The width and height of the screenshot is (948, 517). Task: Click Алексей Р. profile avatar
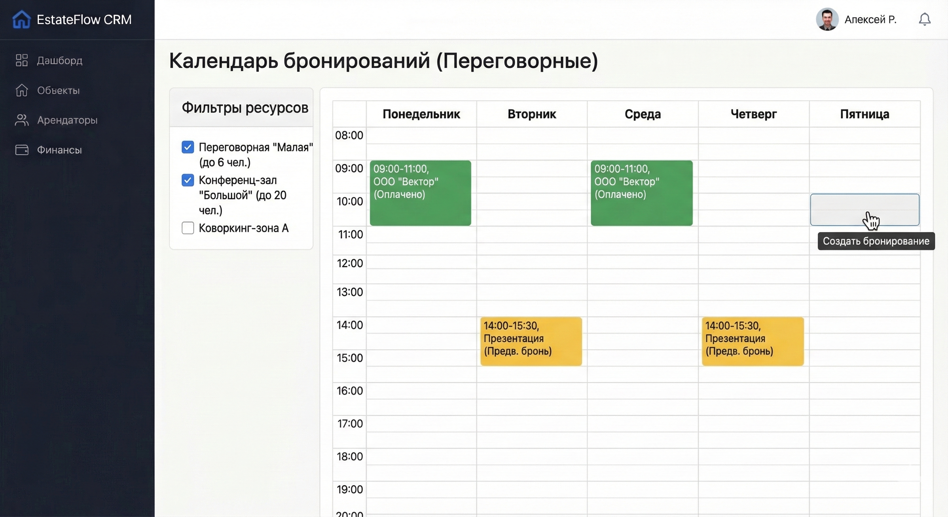tap(827, 19)
